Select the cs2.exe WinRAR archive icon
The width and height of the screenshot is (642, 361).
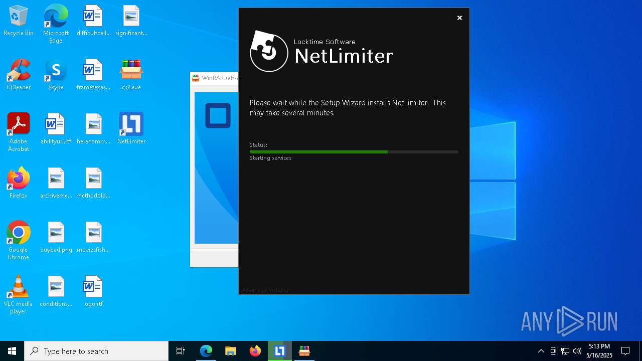[x=131, y=75]
